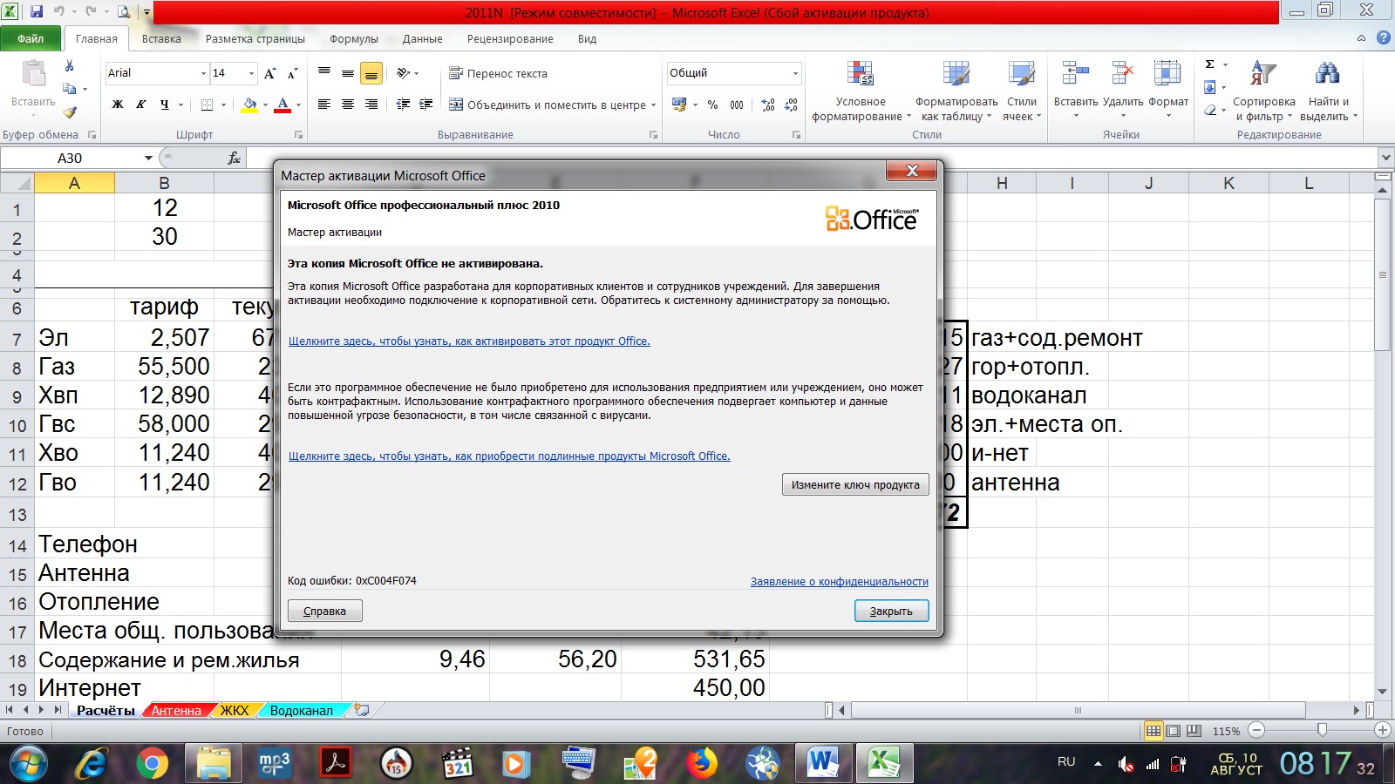1395x784 pixels.
Task: Apply the percent number style
Action: [x=712, y=105]
